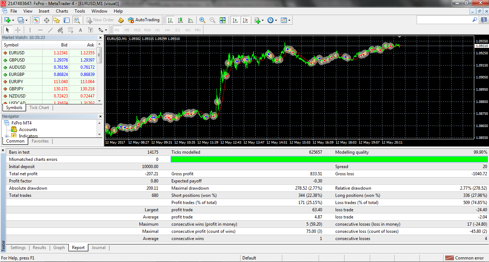Switch to the Tick Chart tab
The height and width of the screenshot is (262, 489).
[39, 108]
